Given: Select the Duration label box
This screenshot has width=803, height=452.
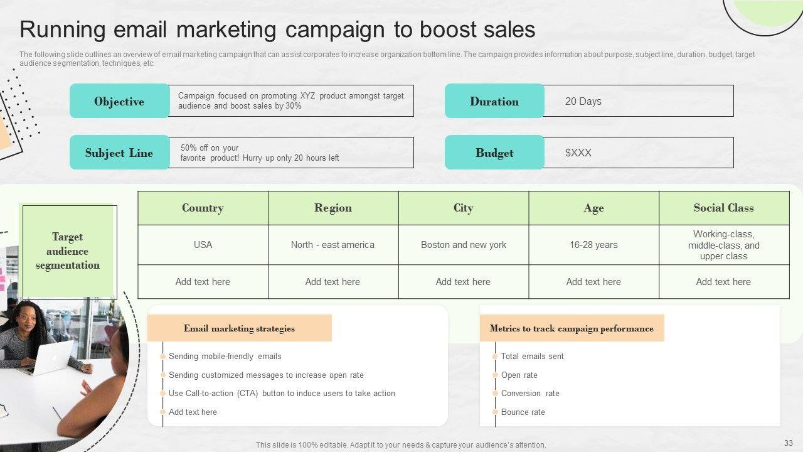Looking at the screenshot, I should (494, 101).
